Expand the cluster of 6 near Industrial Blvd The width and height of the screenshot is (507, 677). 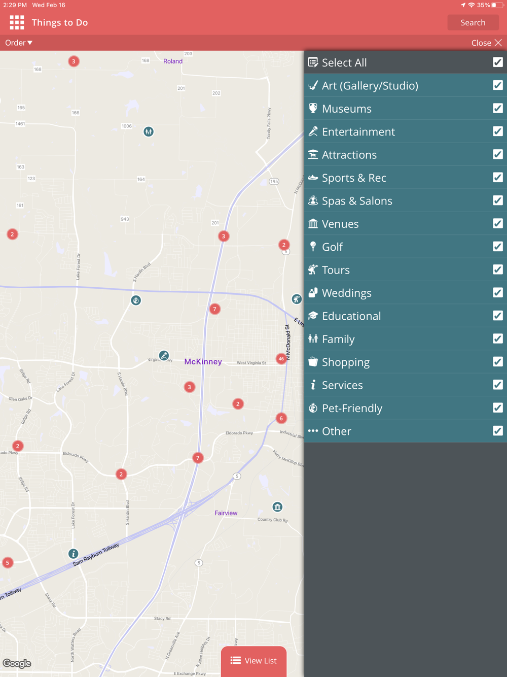click(281, 418)
